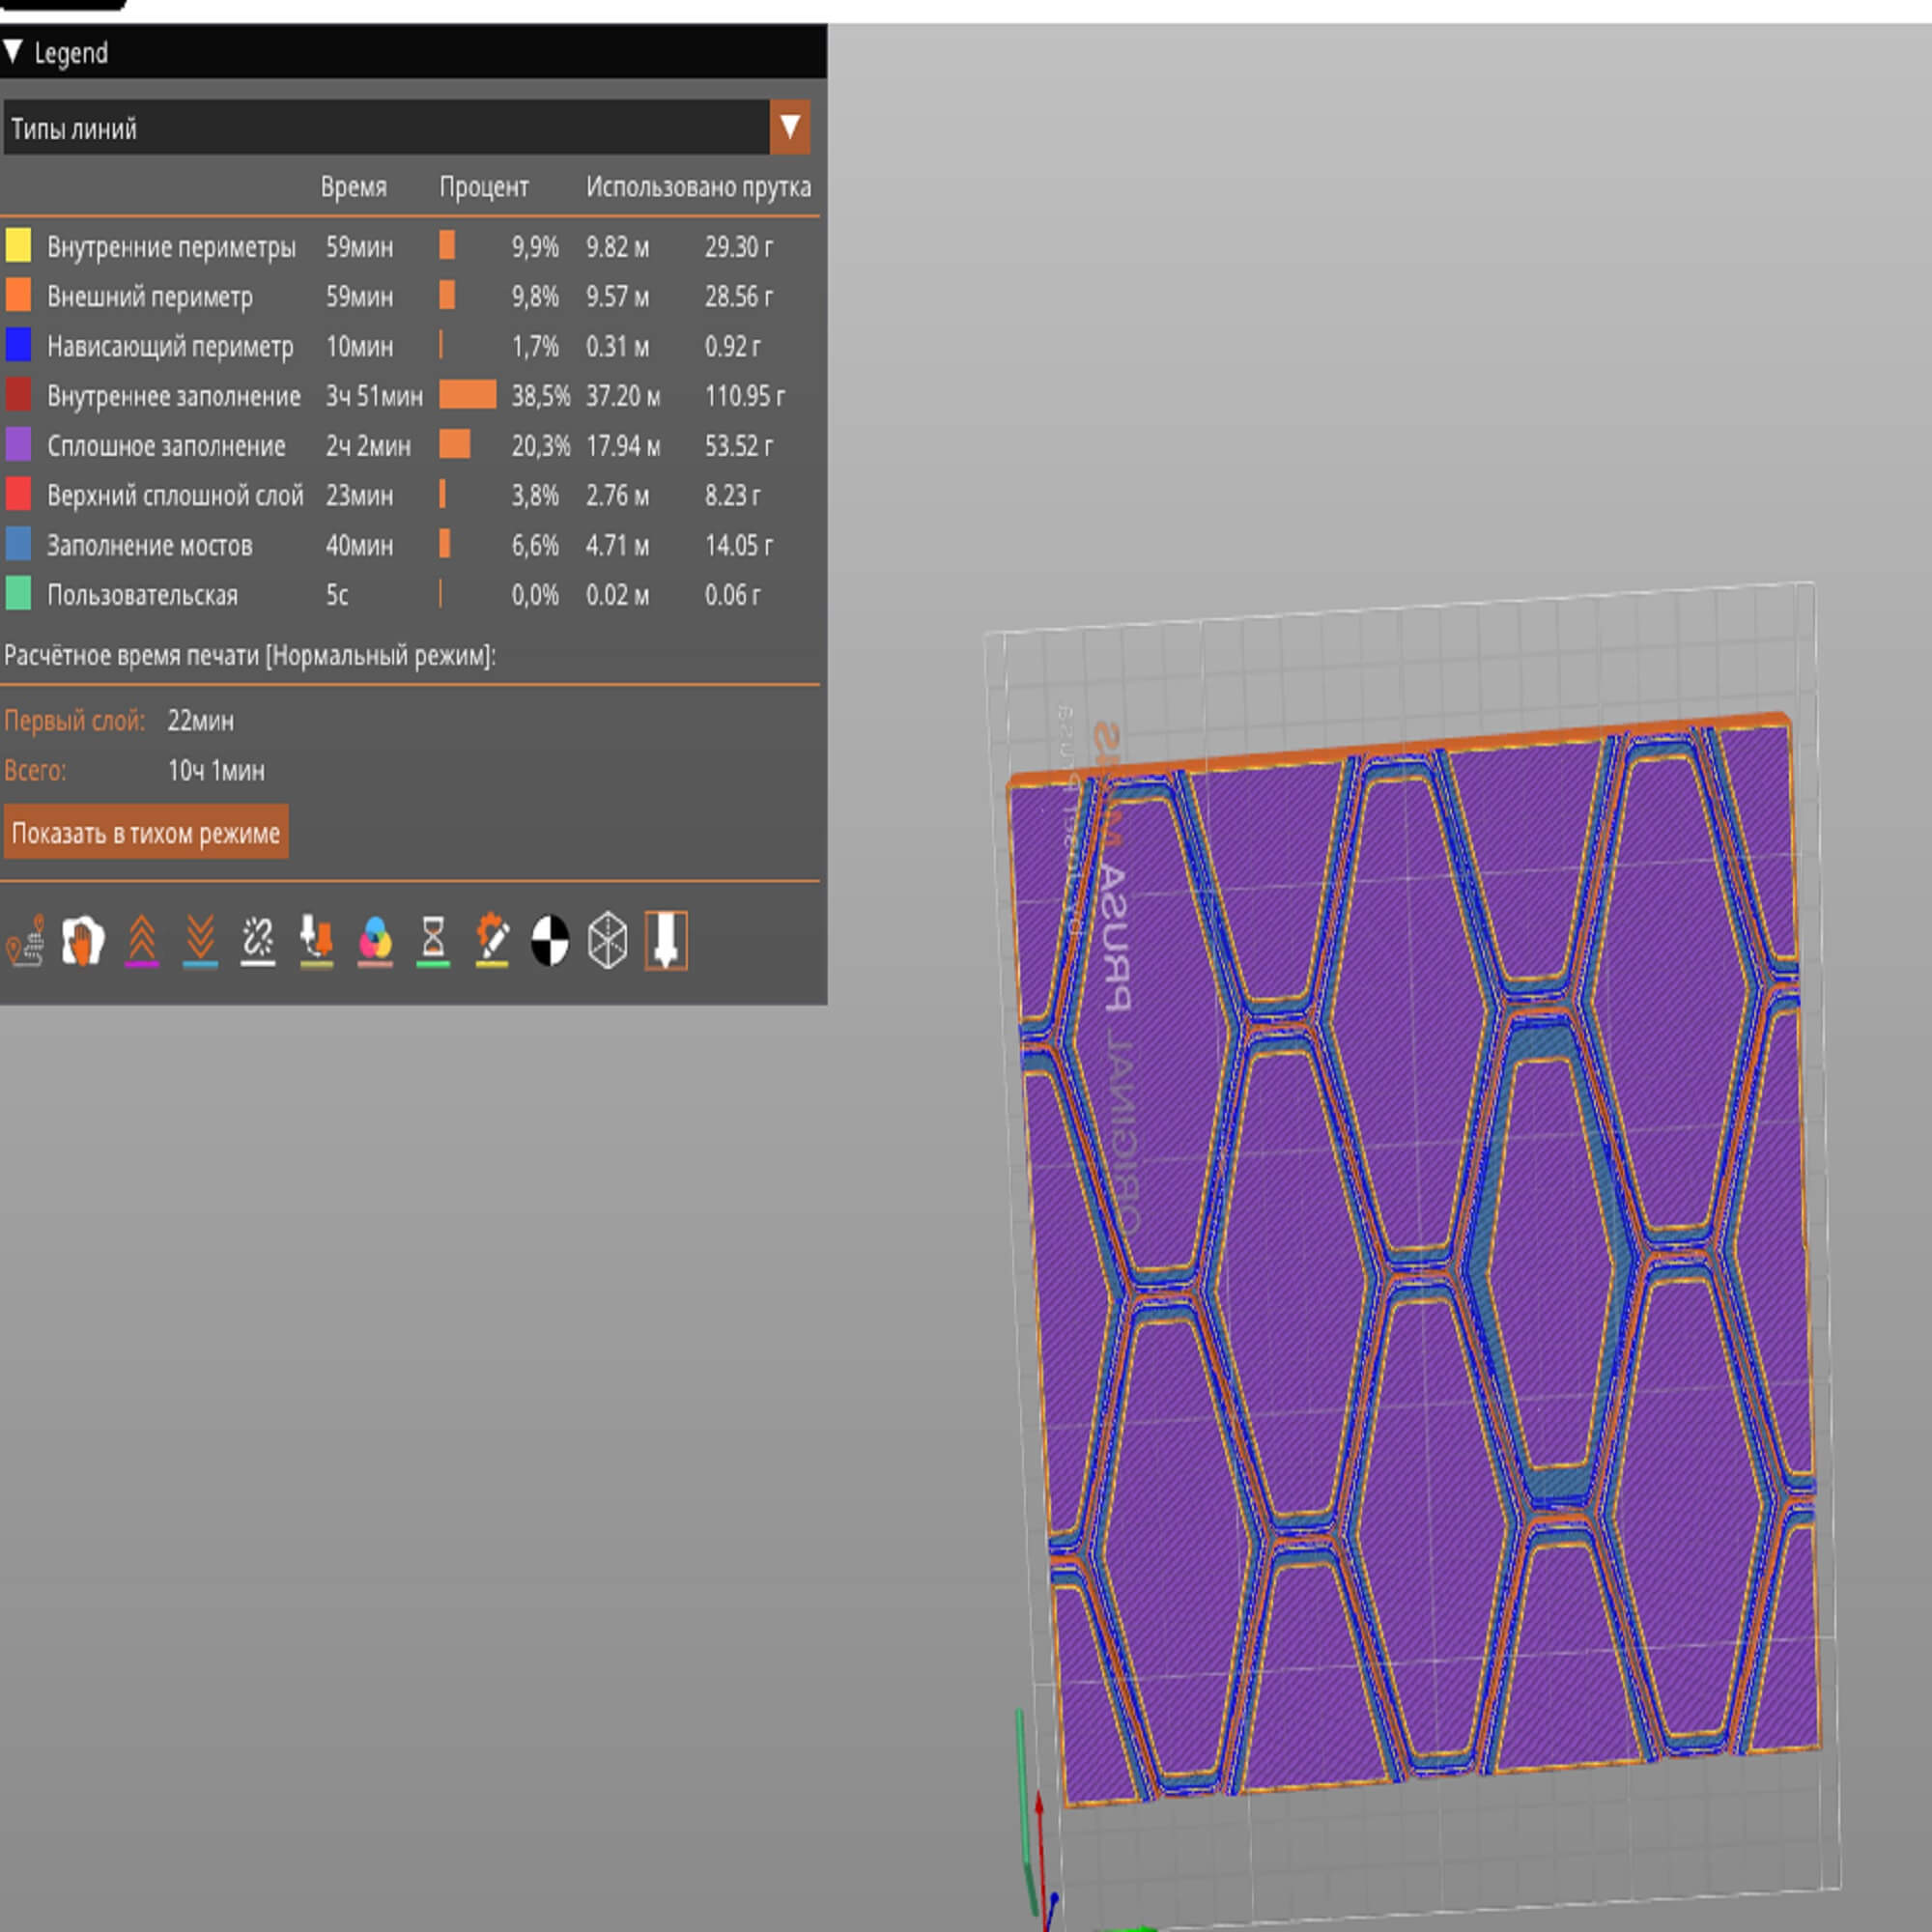1932x1932 pixels.
Task: Toggle color changes overlapping circles icon
Action: (375, 940)
